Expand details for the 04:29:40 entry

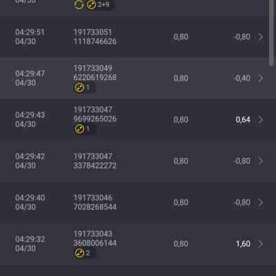pos(261,202)
